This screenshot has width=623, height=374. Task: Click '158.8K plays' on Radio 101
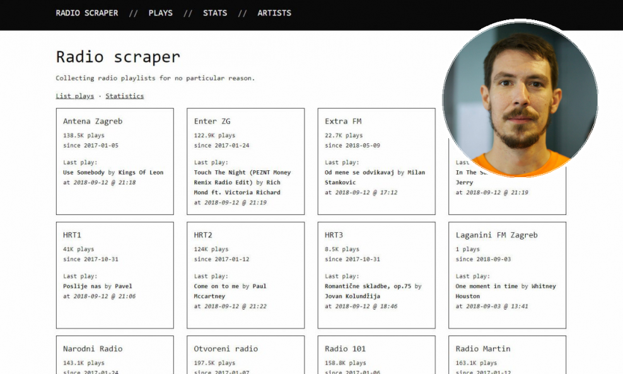[346, 363]
